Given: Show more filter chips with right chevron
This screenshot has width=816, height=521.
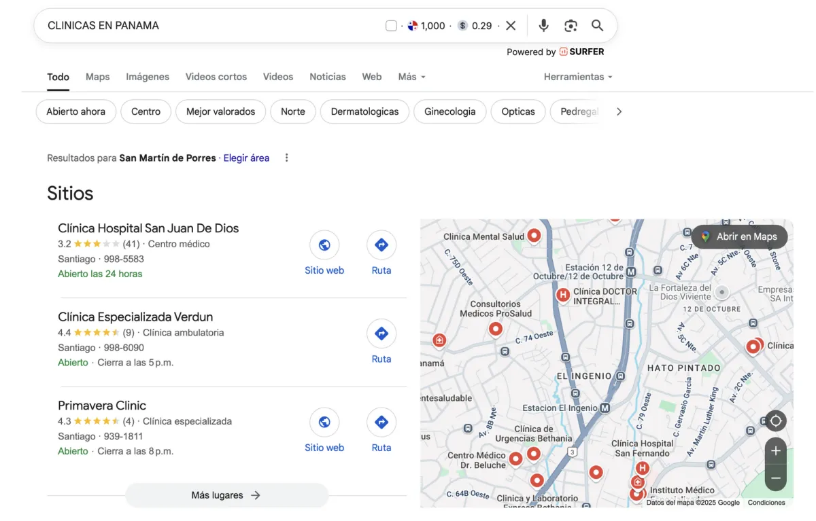Looking at the screenshot, I should coord(619,111).
